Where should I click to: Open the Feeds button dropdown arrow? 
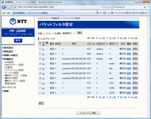[108, 13]
